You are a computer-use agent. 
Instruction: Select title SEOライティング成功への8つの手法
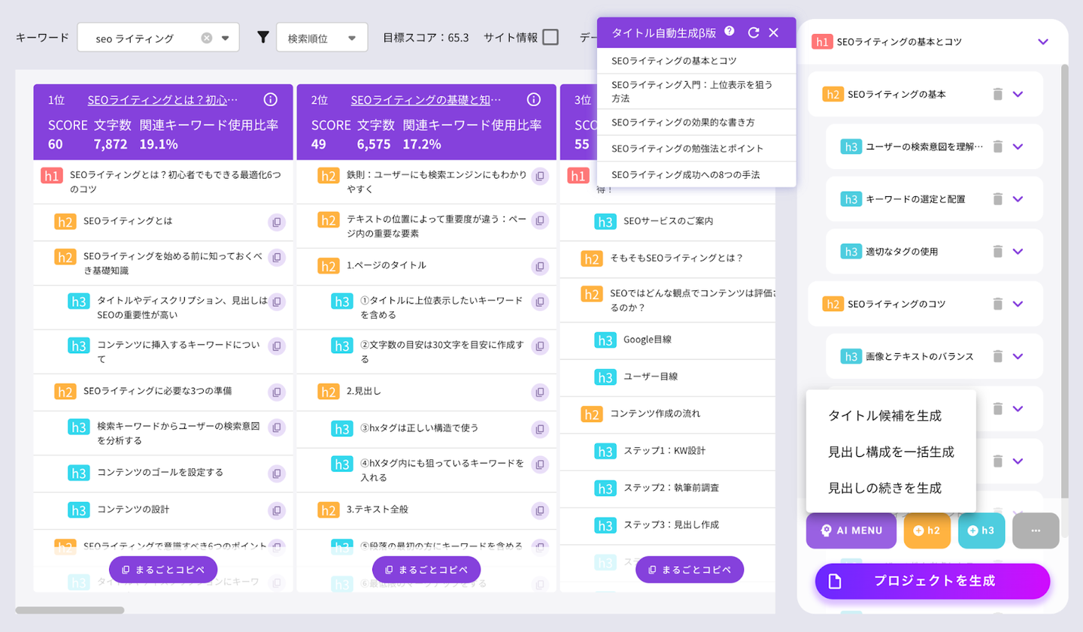(x=696, y=174)
